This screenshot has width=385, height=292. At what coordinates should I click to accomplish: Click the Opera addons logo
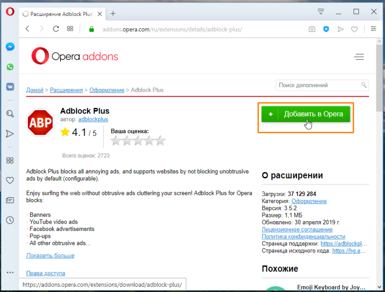(75, 56)
